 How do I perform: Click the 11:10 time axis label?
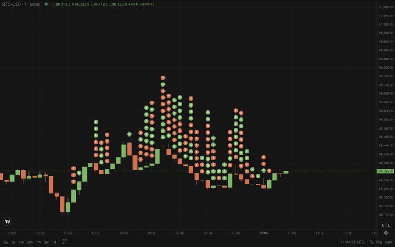pyautogui.click(x=319, y=233)
